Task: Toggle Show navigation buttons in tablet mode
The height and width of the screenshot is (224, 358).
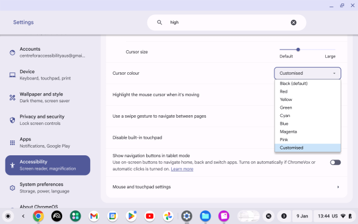Action: [x=335, y=162]
